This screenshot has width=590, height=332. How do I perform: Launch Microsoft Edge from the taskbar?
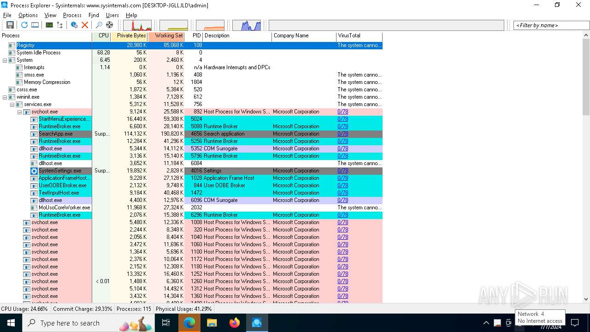[x=189, y=323]
